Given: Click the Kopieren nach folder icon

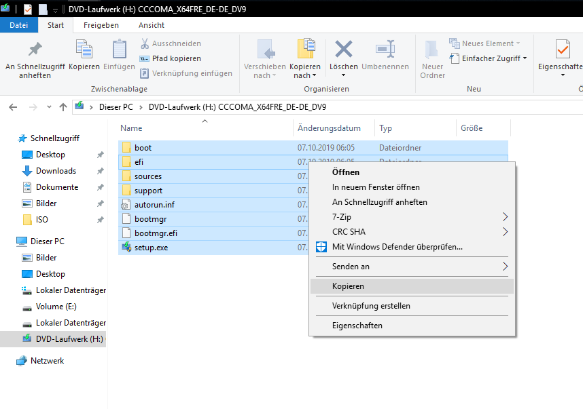Looking at the screenshot, I should click(306, 49).
